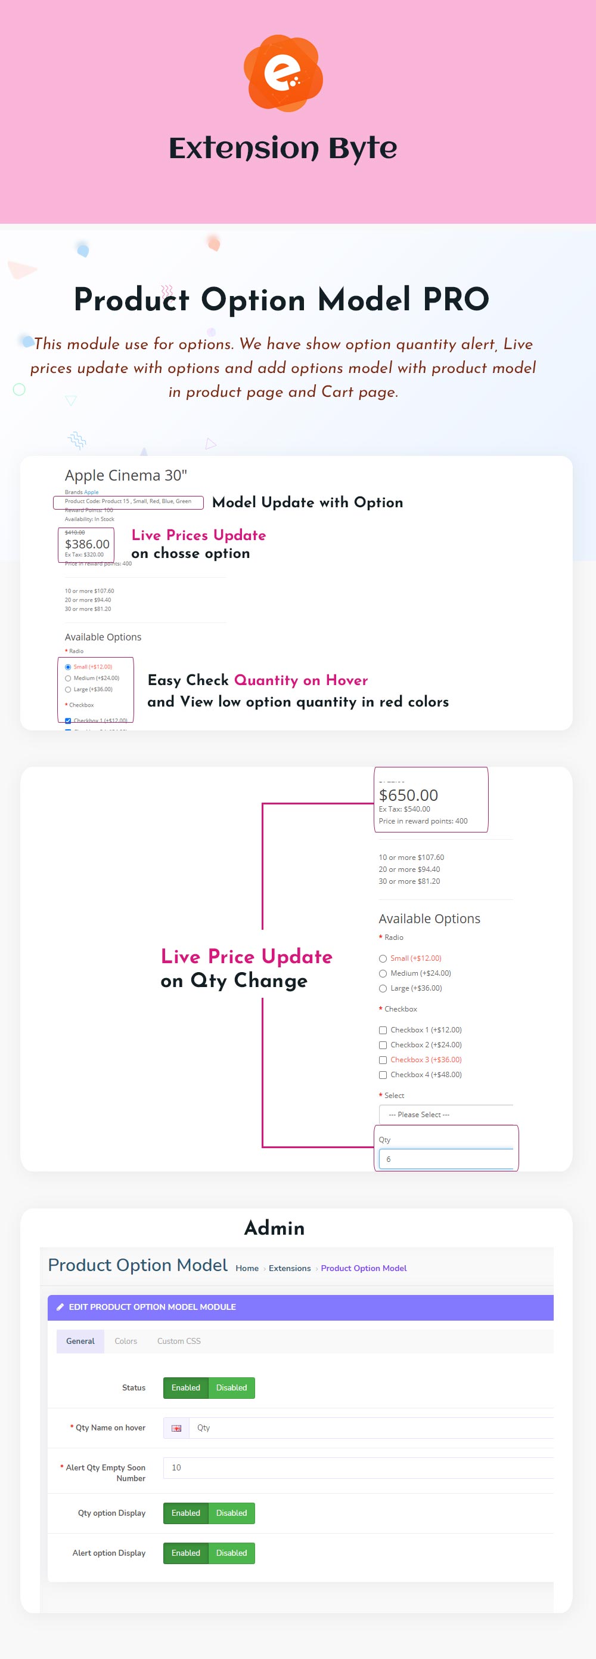Set Status to Disabled
The width and height of the screenshot is (596, 1659).
(x=231, y=1388)
